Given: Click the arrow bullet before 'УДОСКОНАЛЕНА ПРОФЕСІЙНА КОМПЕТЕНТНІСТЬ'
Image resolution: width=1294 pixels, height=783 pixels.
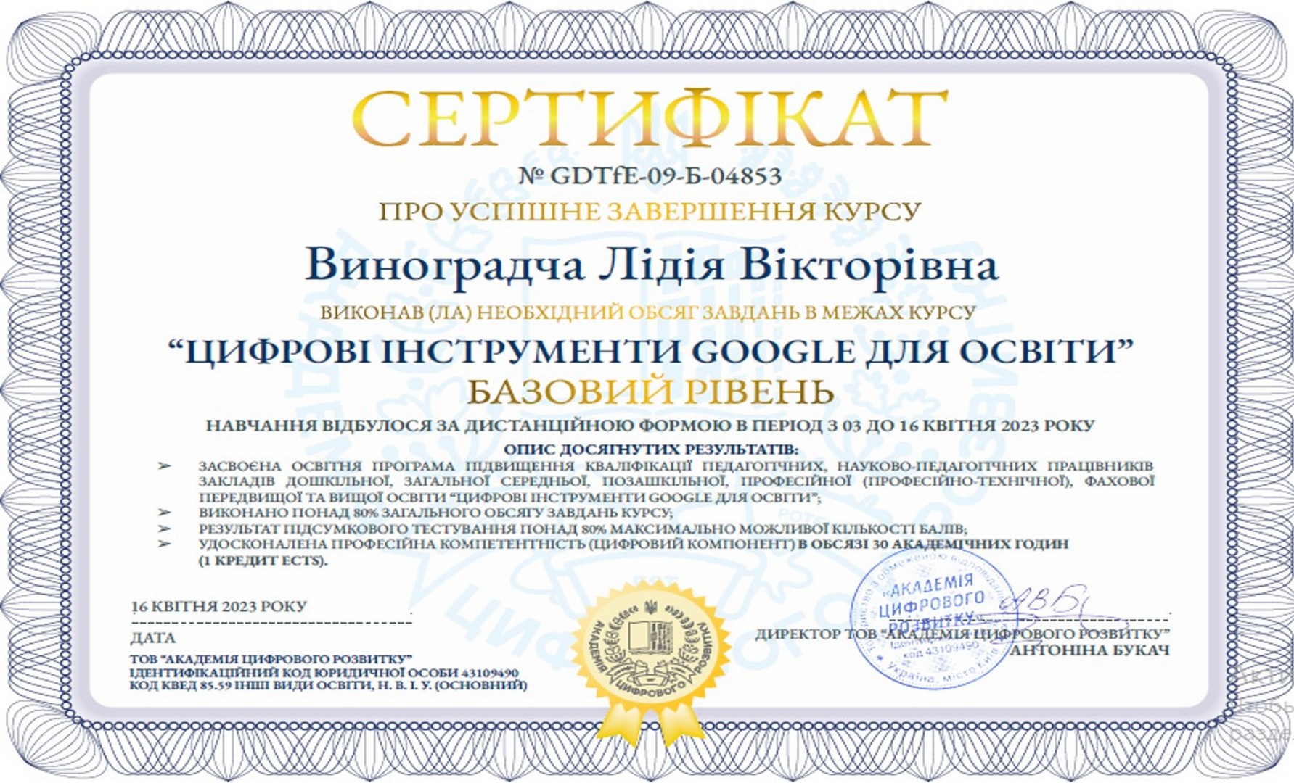Looking at the screenshot, I should click(165, 544).
